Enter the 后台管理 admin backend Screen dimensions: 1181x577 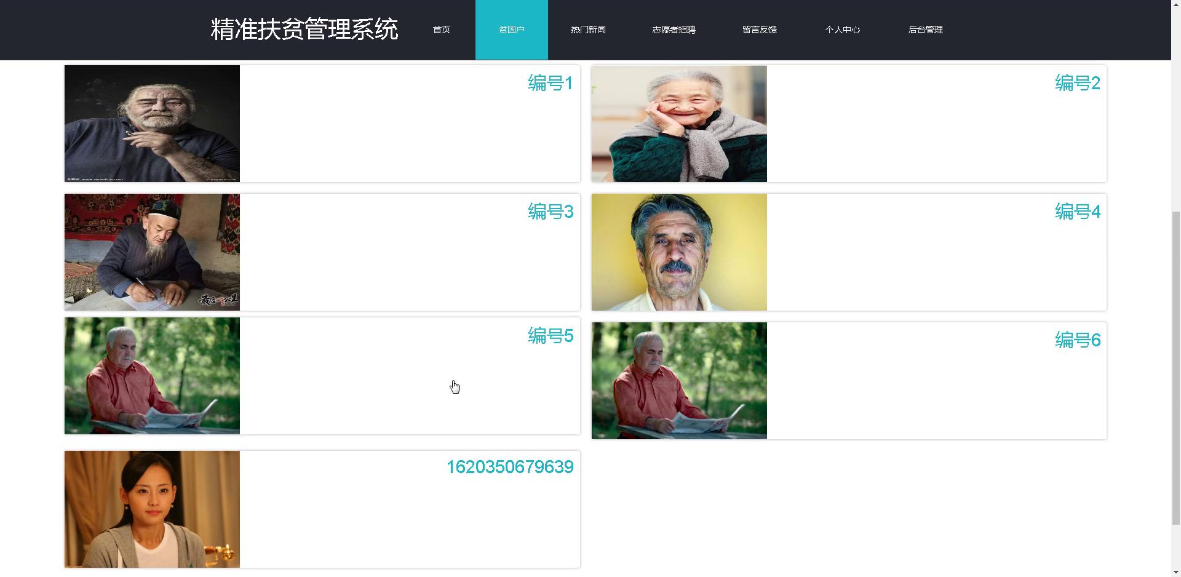(x=925, y=30)
